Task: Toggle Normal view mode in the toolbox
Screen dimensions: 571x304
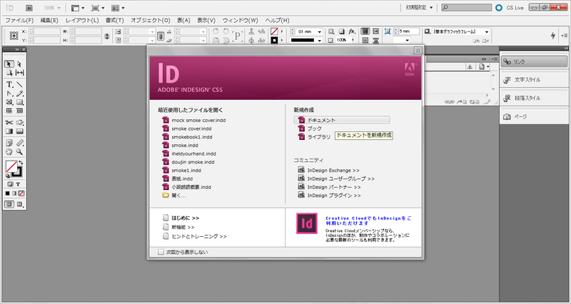Action: [9, 205]
